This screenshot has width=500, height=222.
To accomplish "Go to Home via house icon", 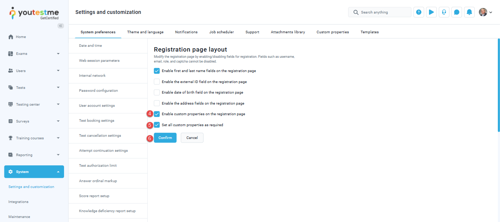I will (x=11, y=37).
